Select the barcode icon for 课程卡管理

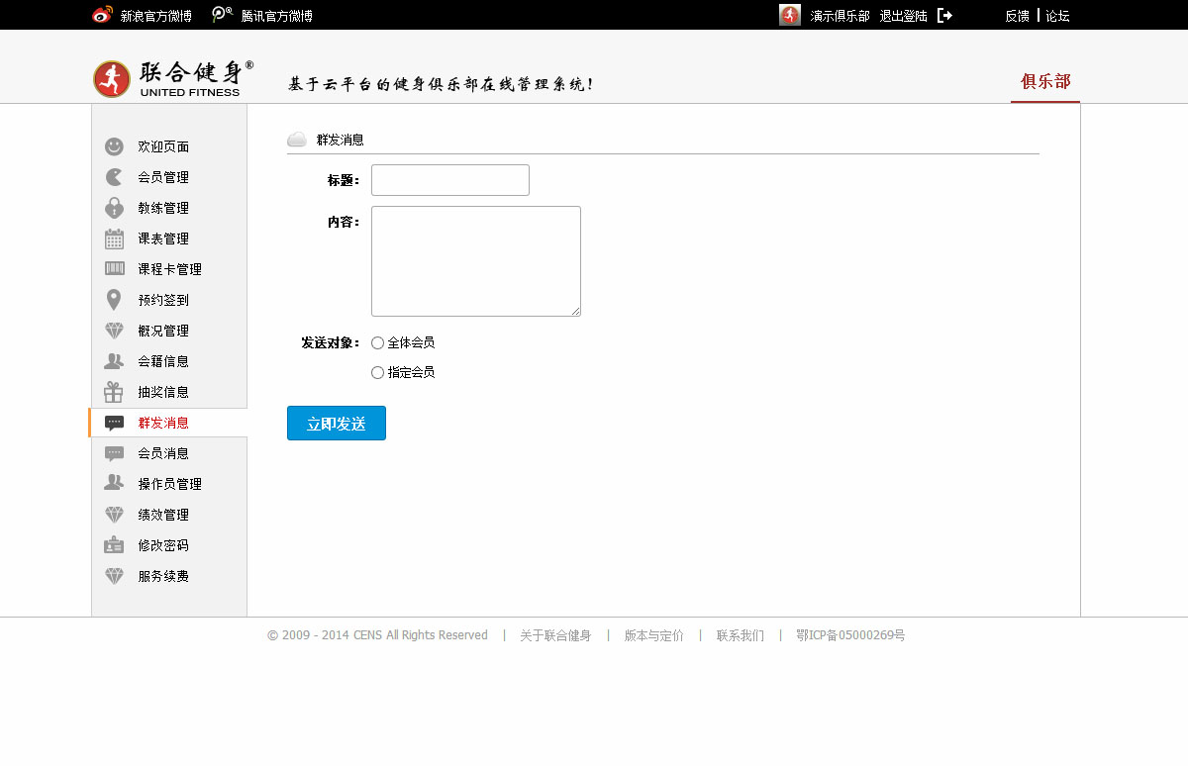(114, 269)
